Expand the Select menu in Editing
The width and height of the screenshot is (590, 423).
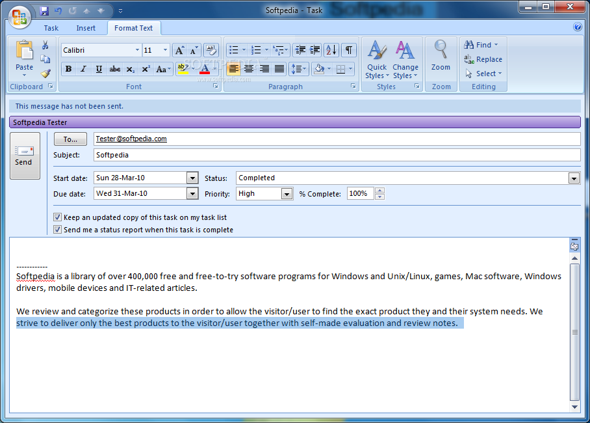[483, 74]
